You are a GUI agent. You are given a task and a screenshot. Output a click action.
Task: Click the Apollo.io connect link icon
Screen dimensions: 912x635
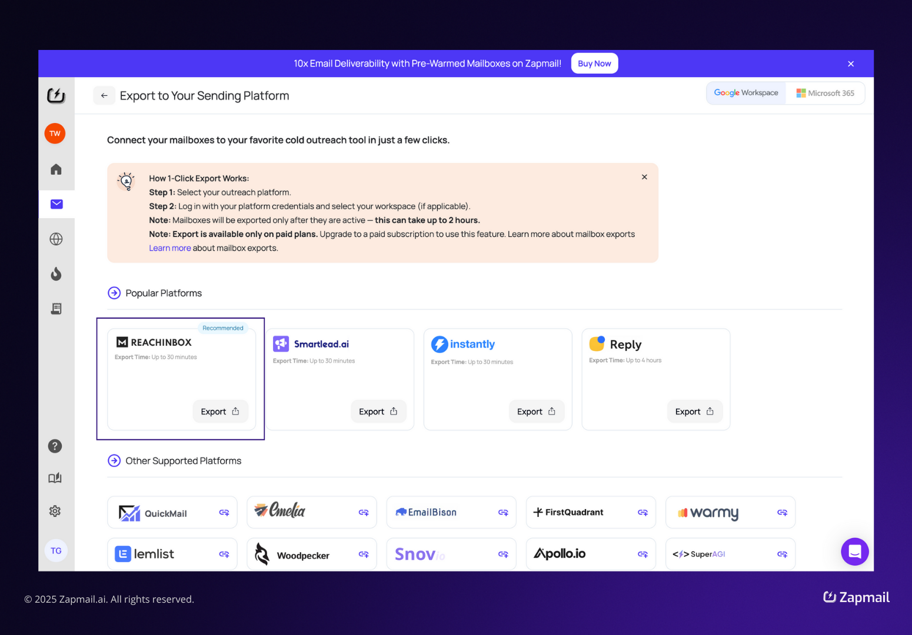[x=643, y=554]
